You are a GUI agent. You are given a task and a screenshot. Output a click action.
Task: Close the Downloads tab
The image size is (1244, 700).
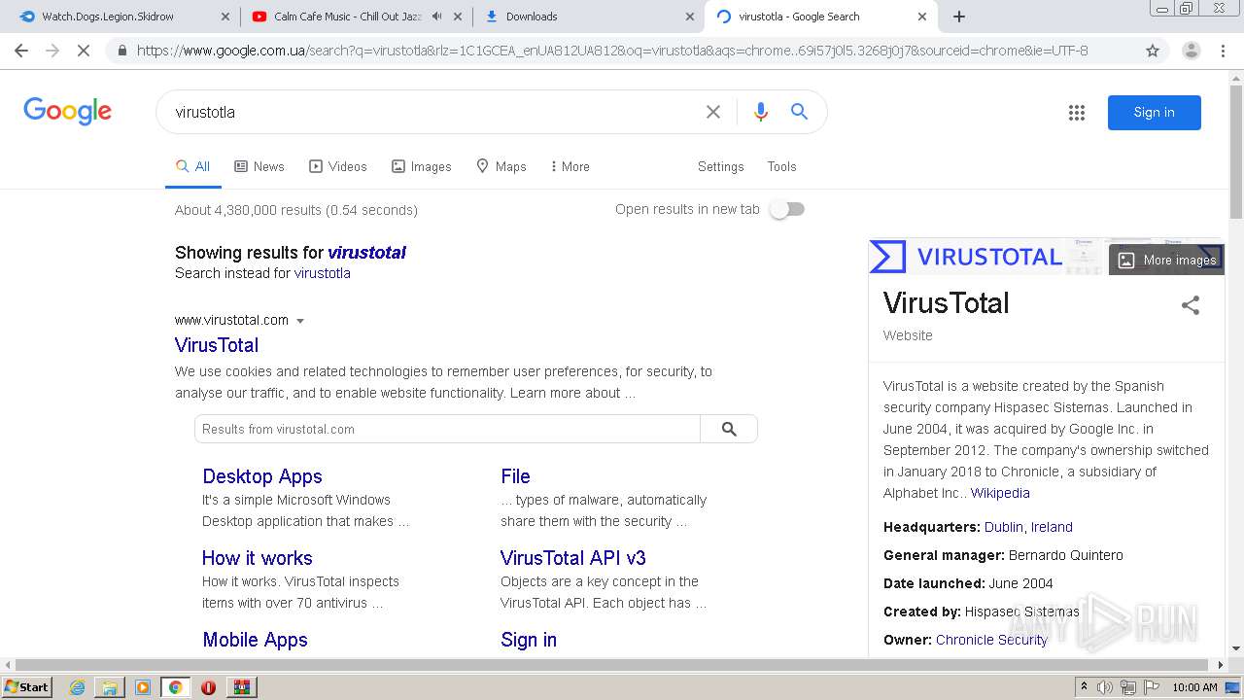(x=690, y=17)
